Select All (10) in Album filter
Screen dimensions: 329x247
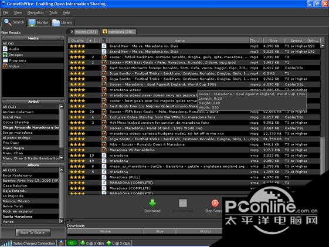pos(30,170)
